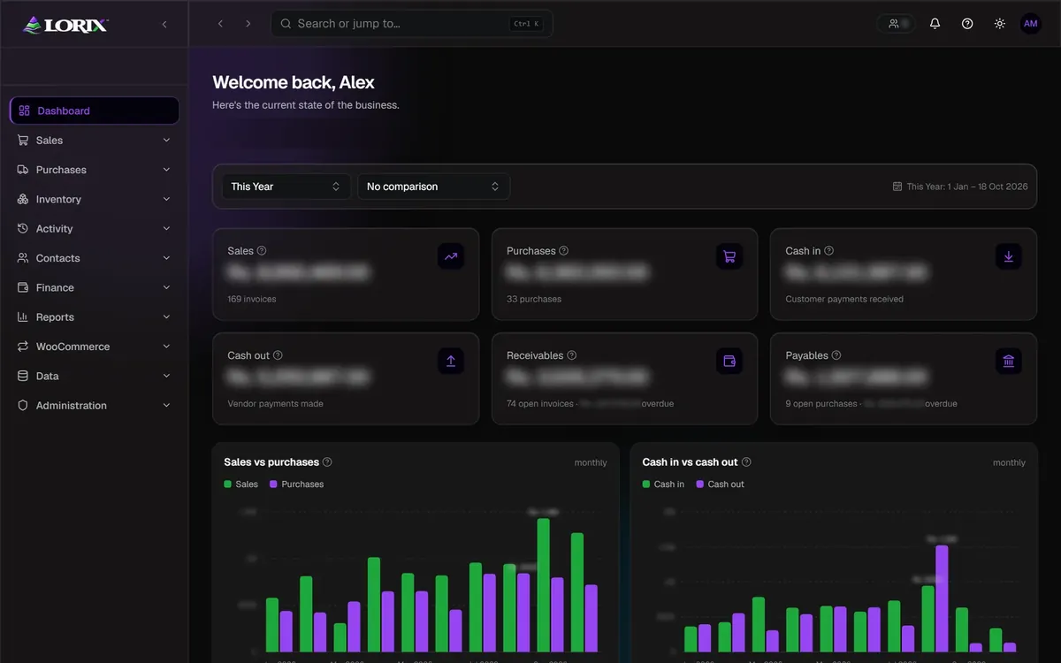This screenshot has width=1061, height=663.
Task: Click the 33 purchases text
Action: tap(534, 299)
